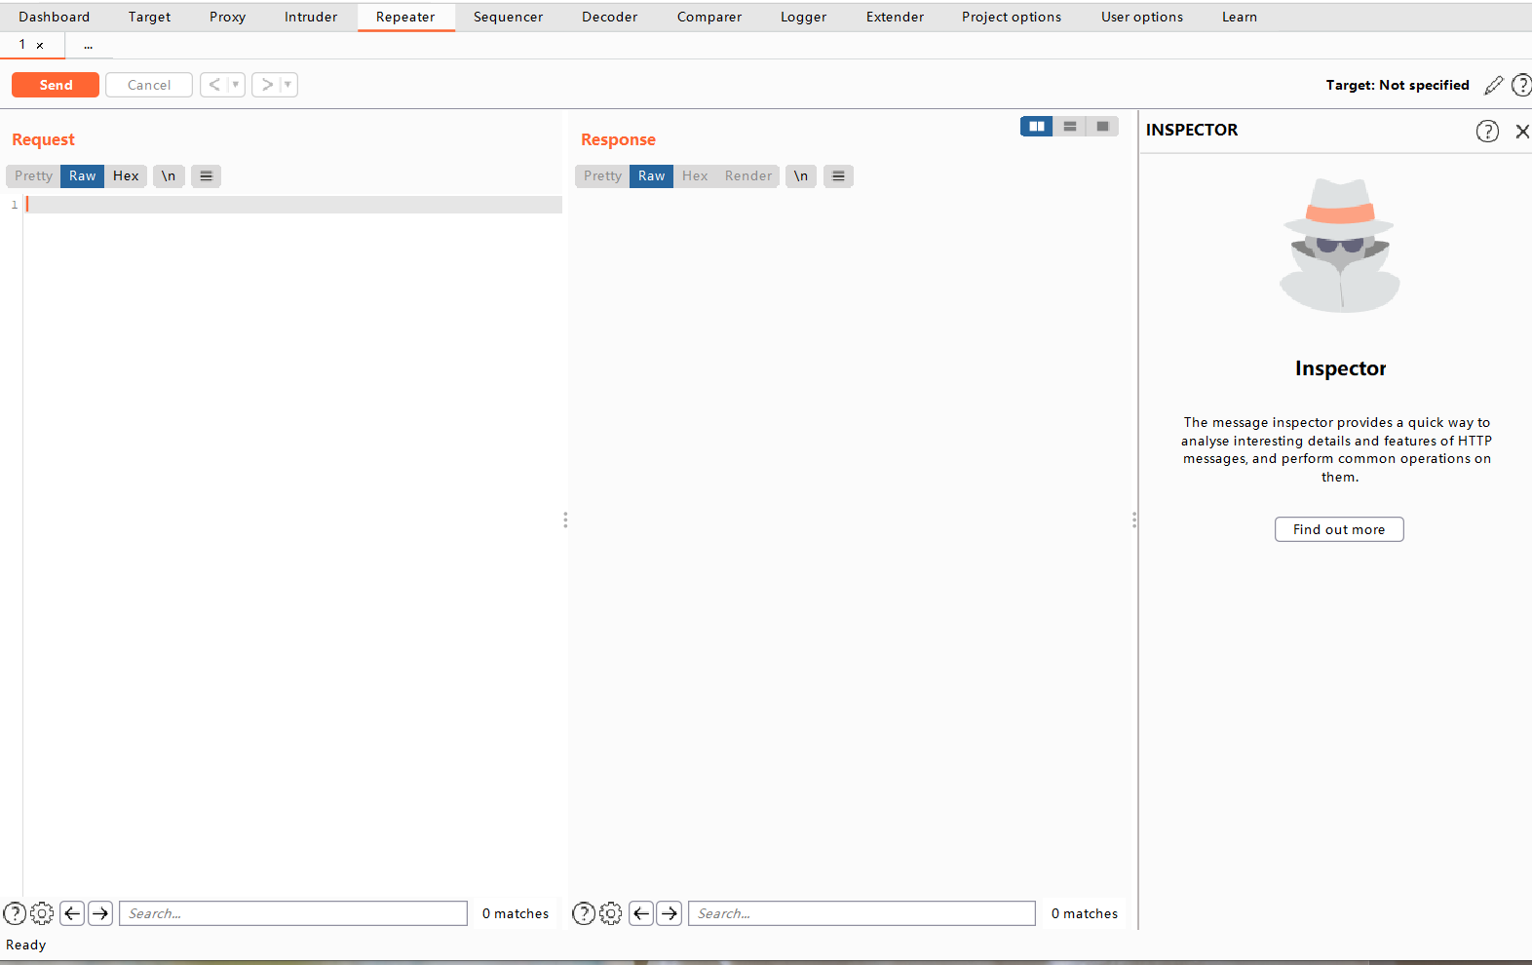Close the Inspector panel
The height and width of the screenshot is (965, 1532).
click(x=1522, y=131)
